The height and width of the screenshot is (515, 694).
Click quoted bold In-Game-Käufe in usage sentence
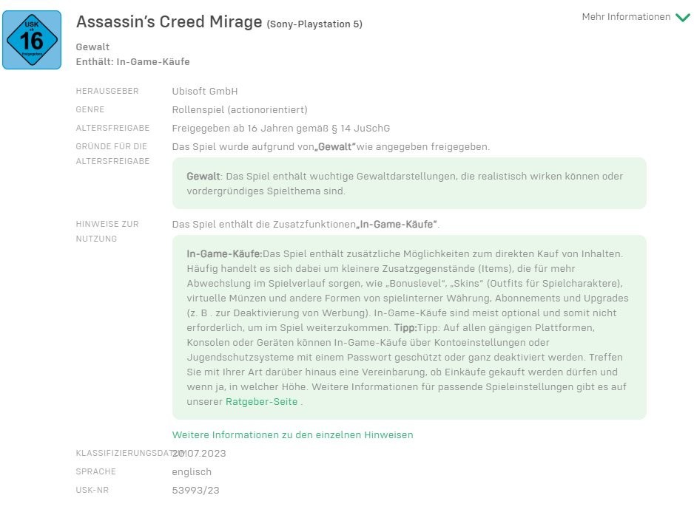398,225
